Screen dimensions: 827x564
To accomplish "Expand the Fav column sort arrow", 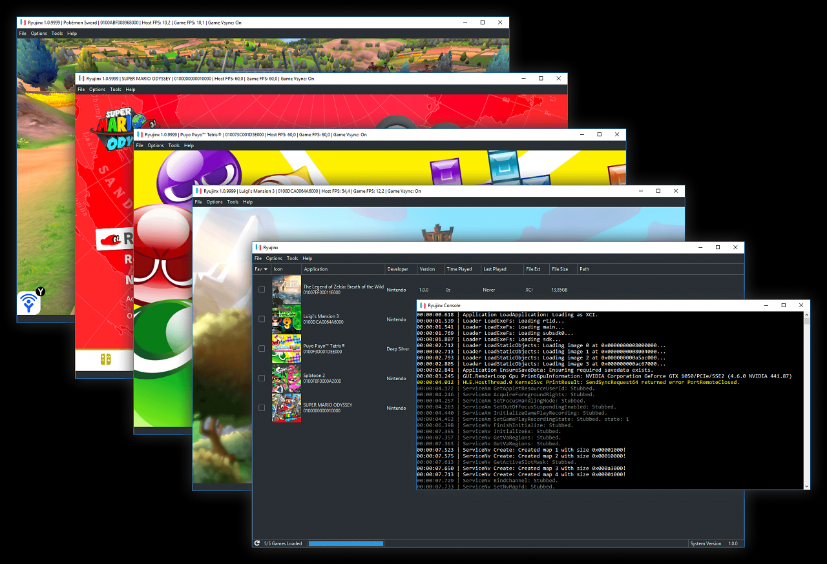I will click(x=266, y=269).
